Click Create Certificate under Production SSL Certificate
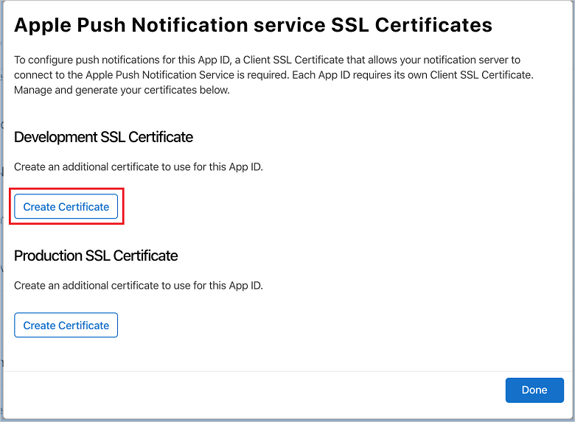This screenshot has height=422, width=575. pos(66,325)
